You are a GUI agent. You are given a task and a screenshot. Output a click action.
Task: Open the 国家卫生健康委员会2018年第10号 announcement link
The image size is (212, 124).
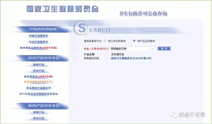click(x=131, y=58)
